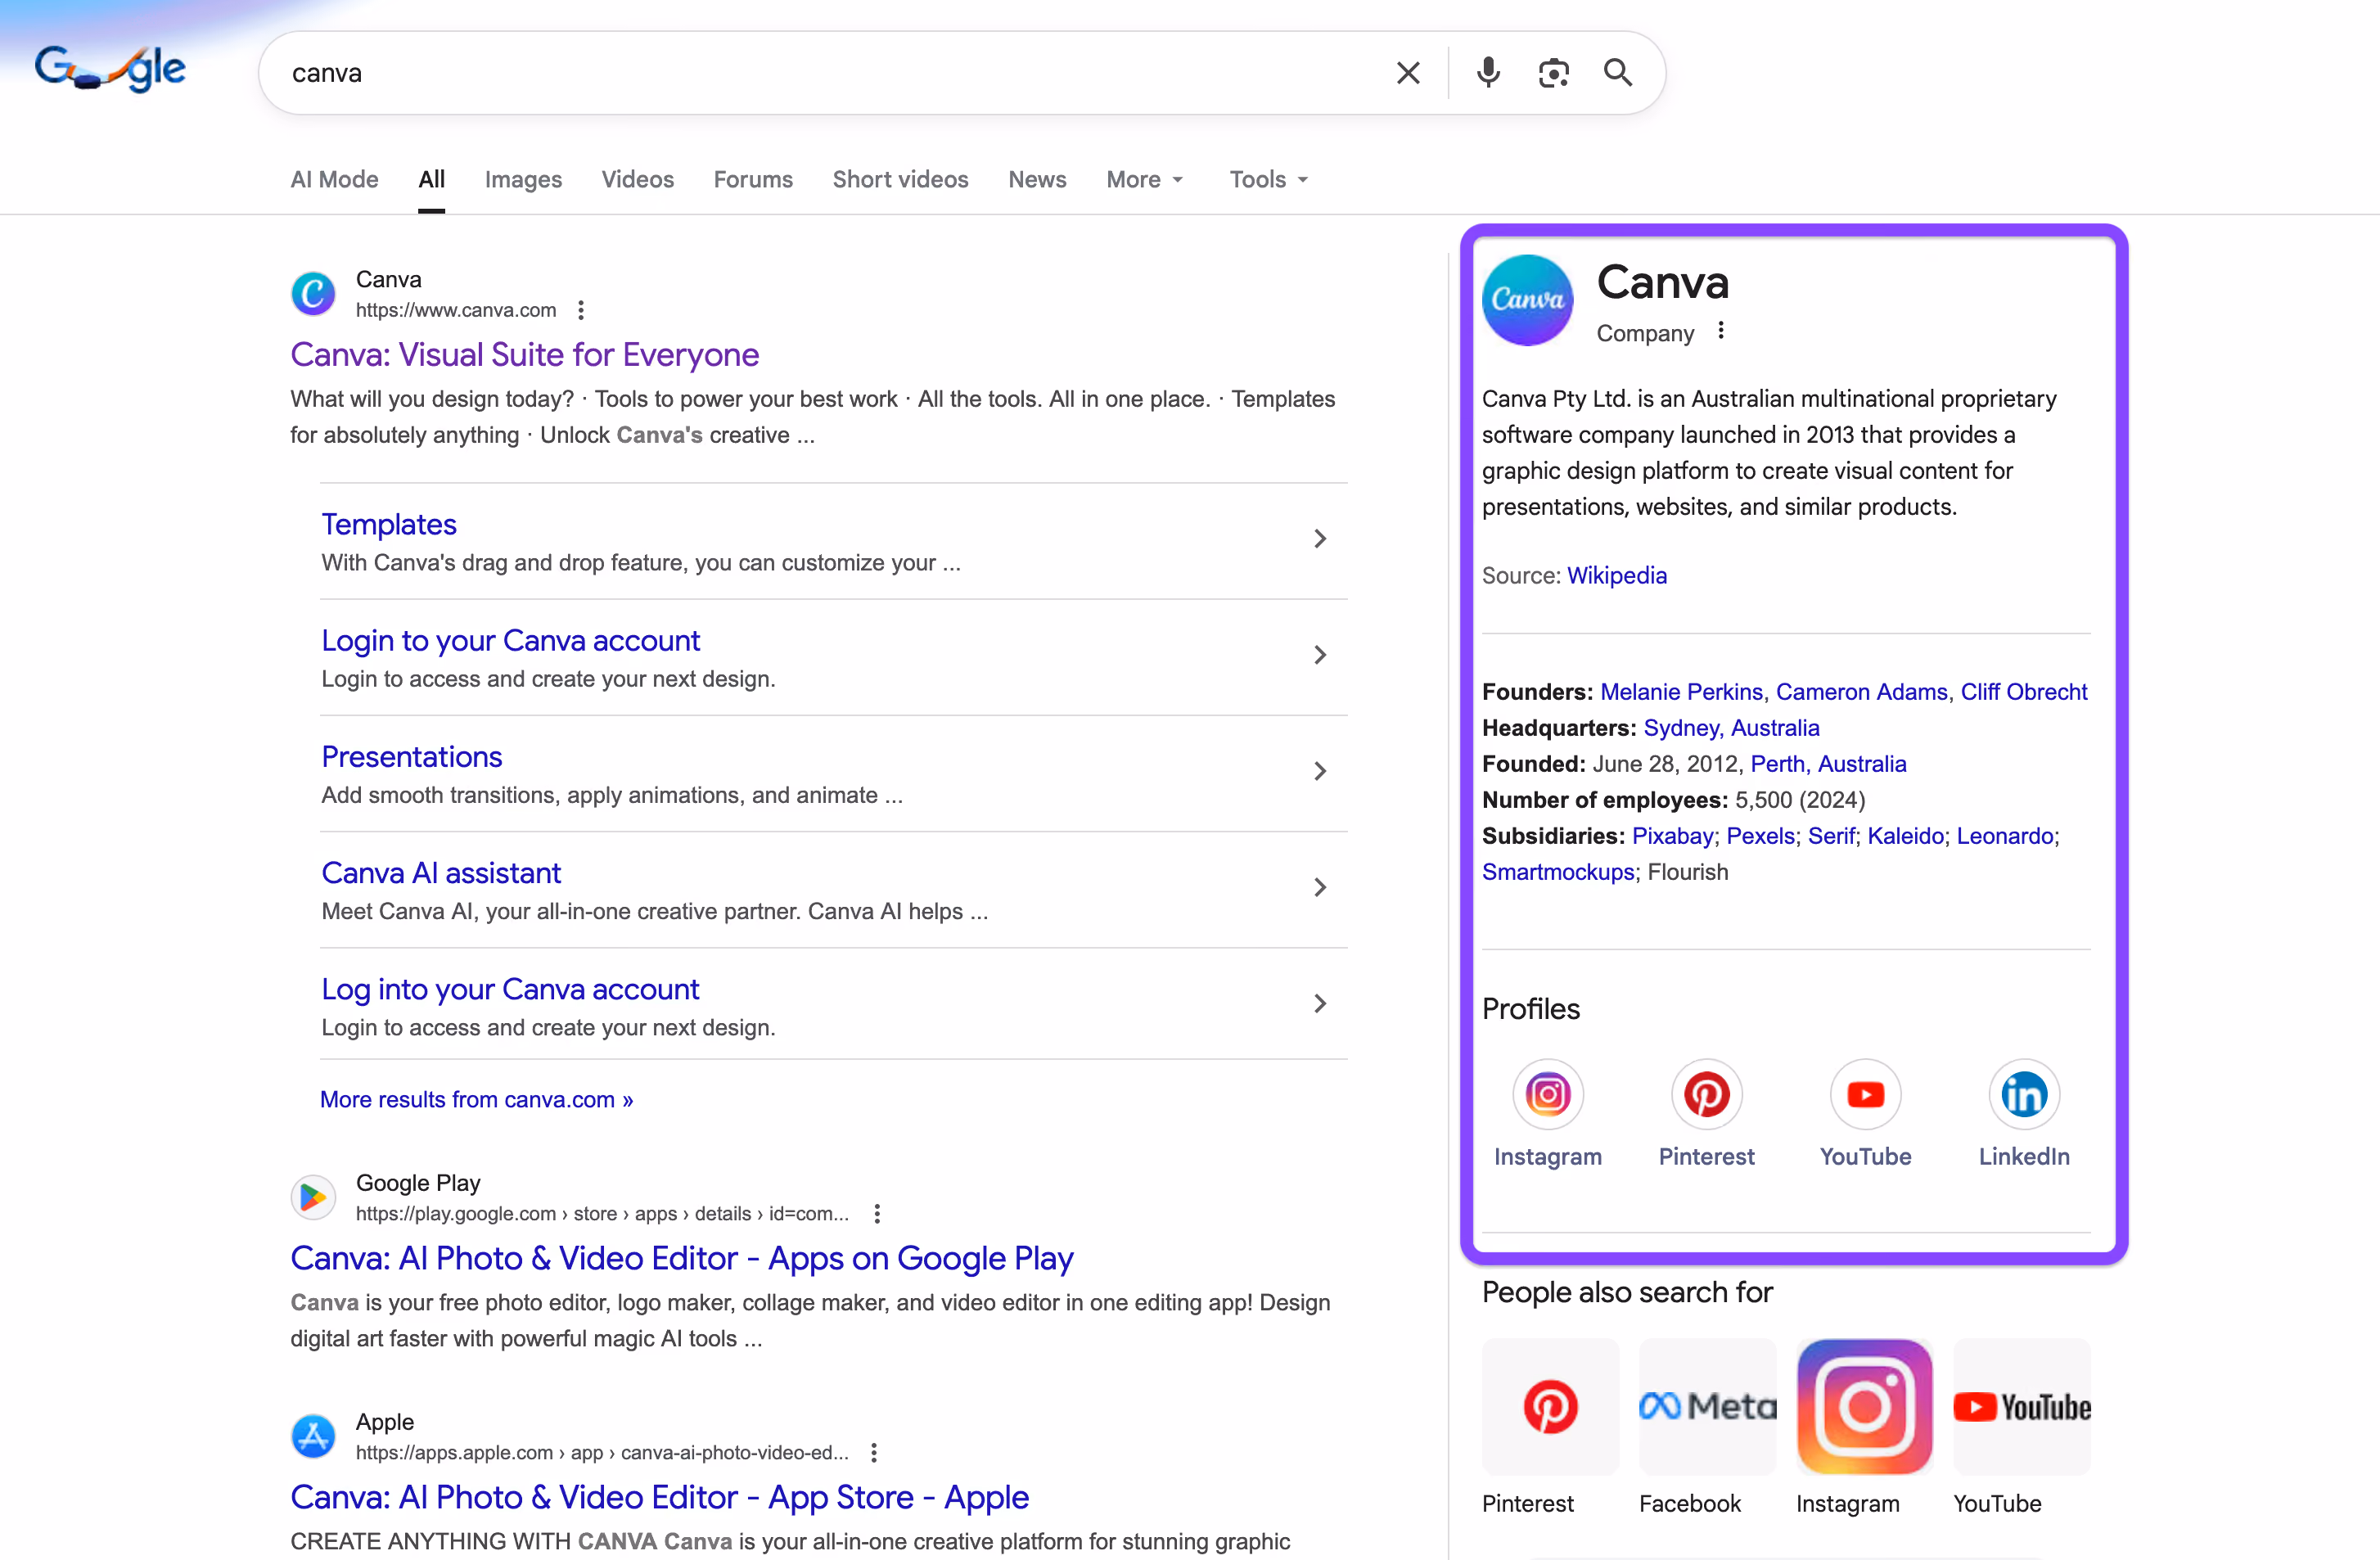This screenshot has width=2380, height=1560.
Task: Select Facebook Meta thumbnail in related searches
Action: click(x=1708, y=1407)
